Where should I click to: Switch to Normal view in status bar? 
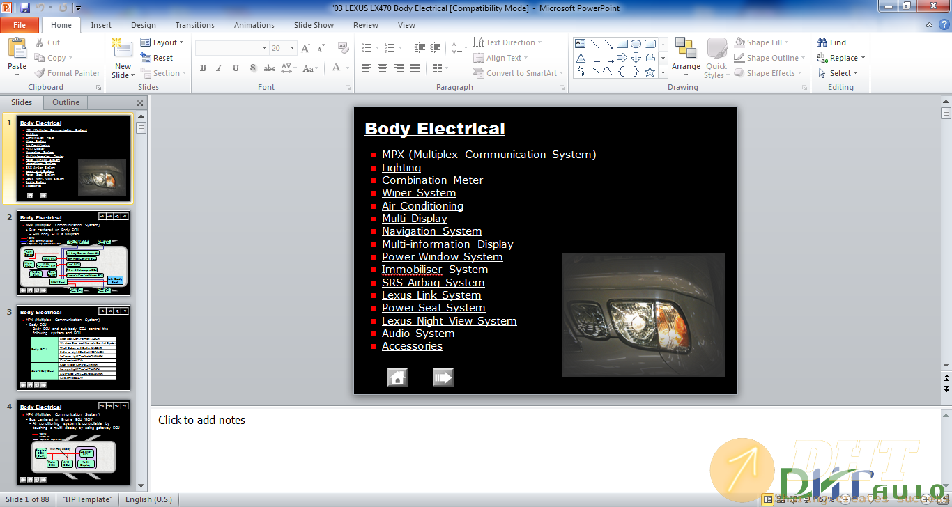click(768, 499)
